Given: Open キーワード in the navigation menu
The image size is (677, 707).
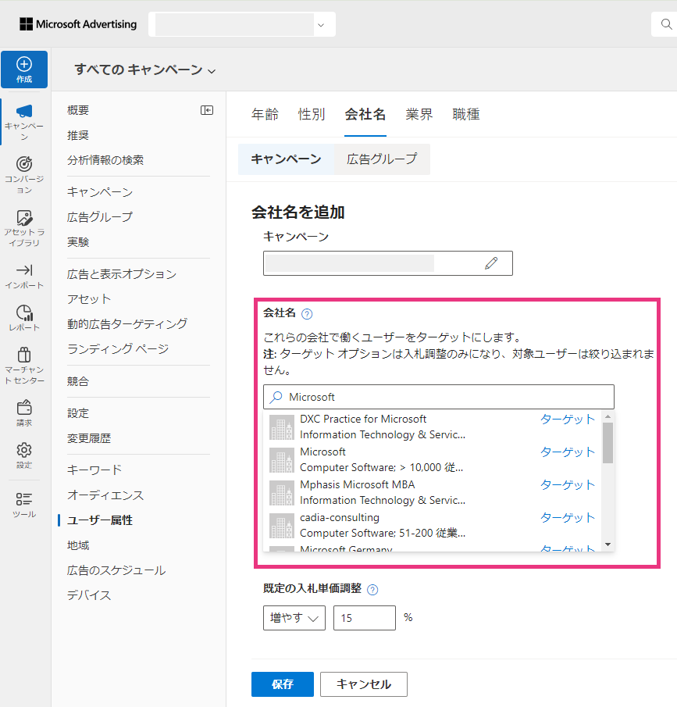Looking at the screenshot, I should tap(94, 470).
